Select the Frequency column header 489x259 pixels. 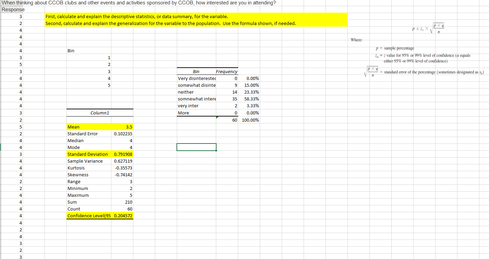click(x=227, y=71)
